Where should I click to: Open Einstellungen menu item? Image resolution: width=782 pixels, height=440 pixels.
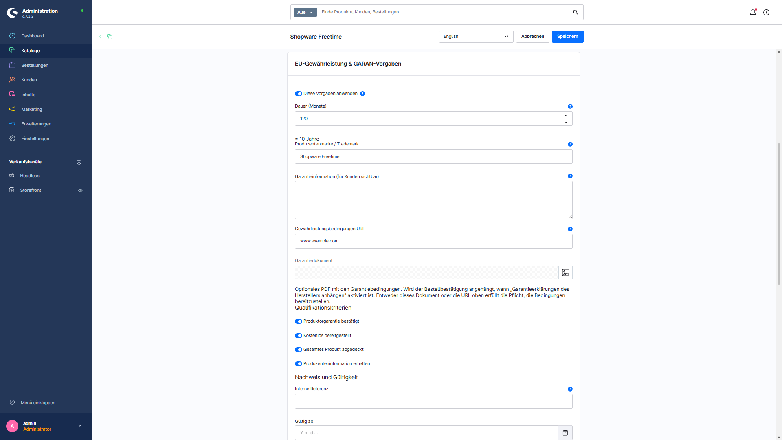click(46, 139)
